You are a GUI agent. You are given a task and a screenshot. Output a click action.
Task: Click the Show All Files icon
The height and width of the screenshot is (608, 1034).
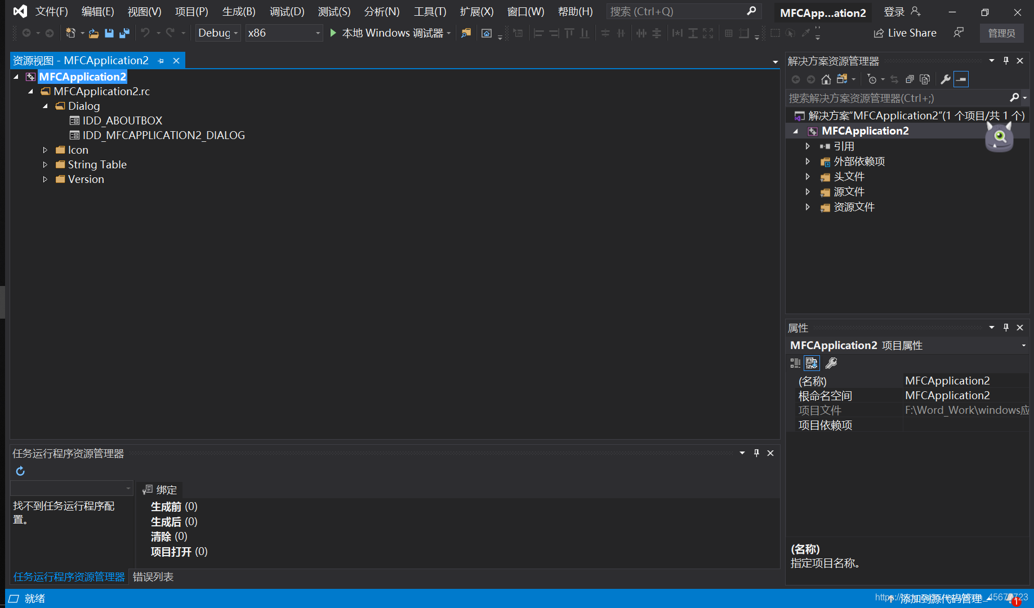925,79
